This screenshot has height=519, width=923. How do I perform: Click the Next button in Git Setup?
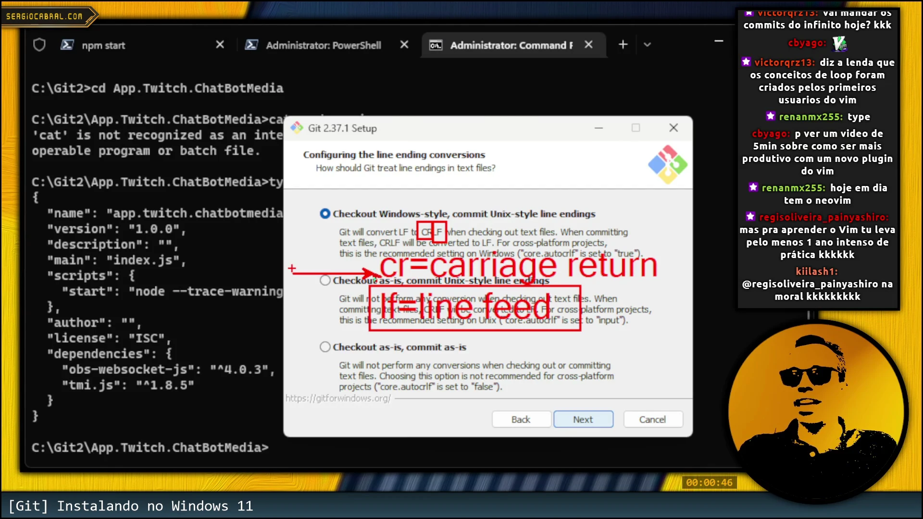(583, 420)
